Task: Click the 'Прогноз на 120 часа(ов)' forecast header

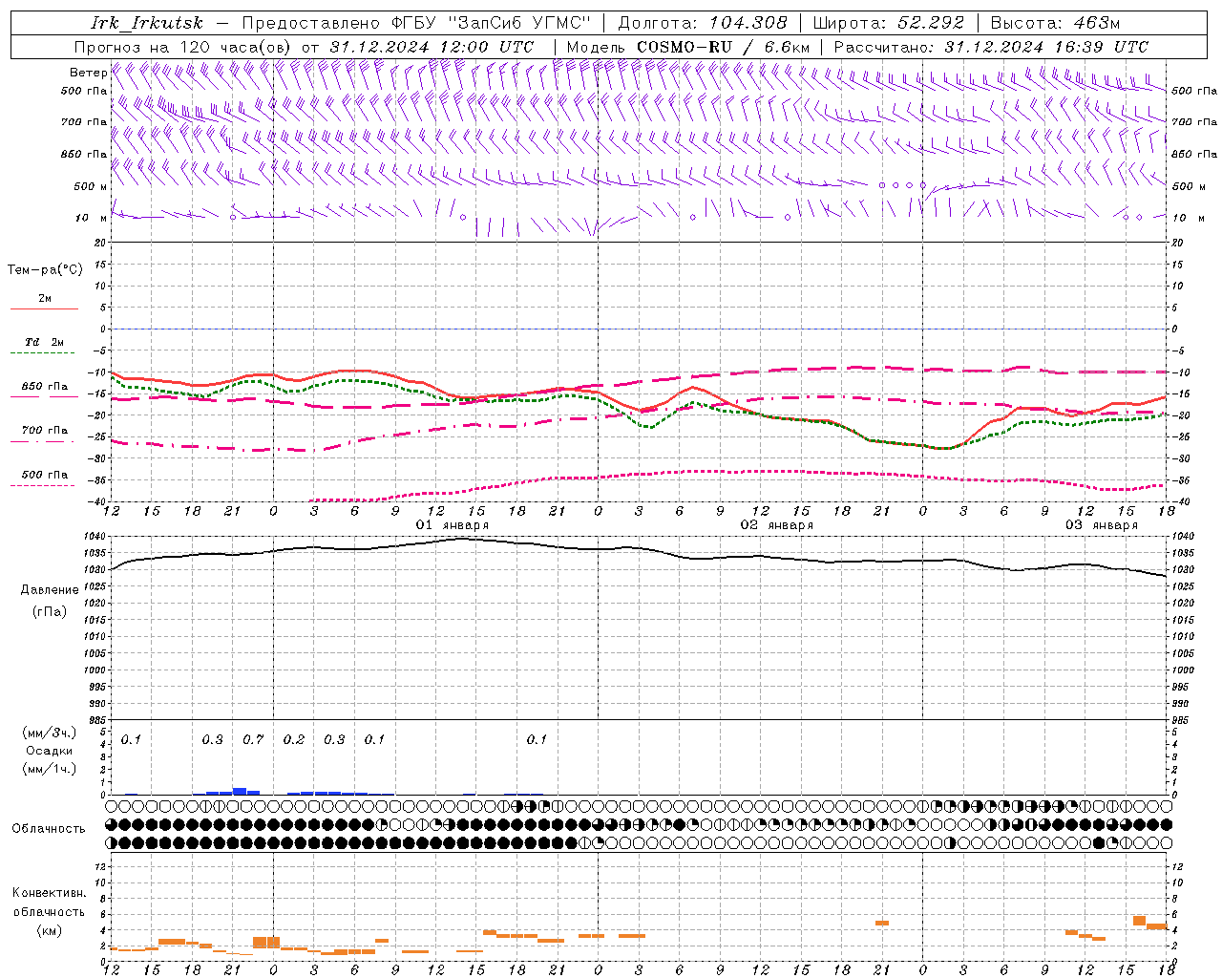Action: click(x=184, y=47)
